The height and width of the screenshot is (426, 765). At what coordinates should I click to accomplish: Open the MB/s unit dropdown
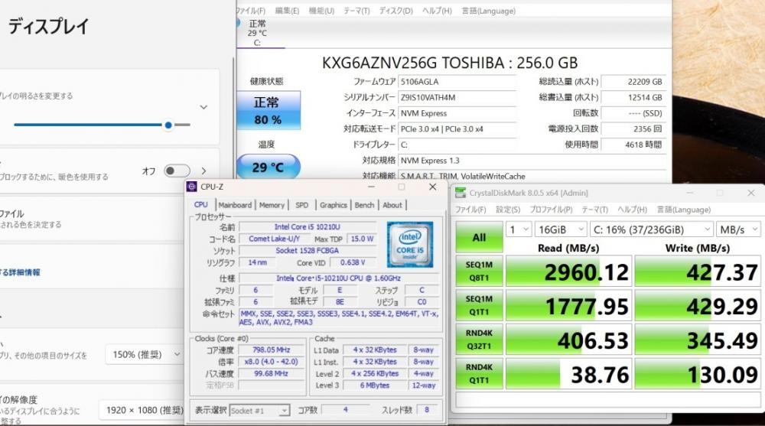pyautogui.click(x=739, y=230)
